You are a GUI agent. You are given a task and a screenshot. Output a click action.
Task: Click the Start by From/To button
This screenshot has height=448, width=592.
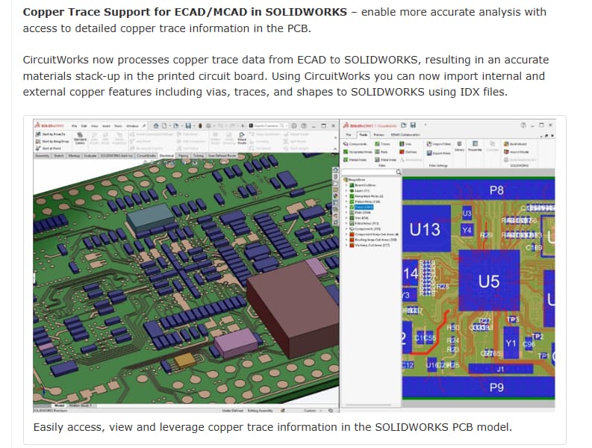pyautogui.click(x=53, y=134)
